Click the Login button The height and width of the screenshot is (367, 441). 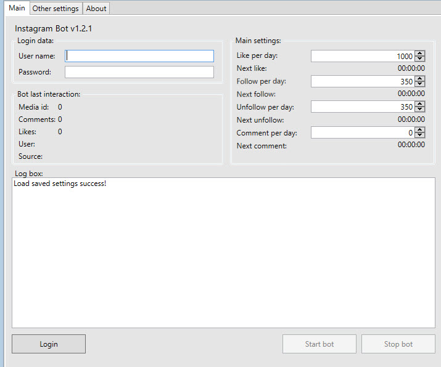coord(49,344)
